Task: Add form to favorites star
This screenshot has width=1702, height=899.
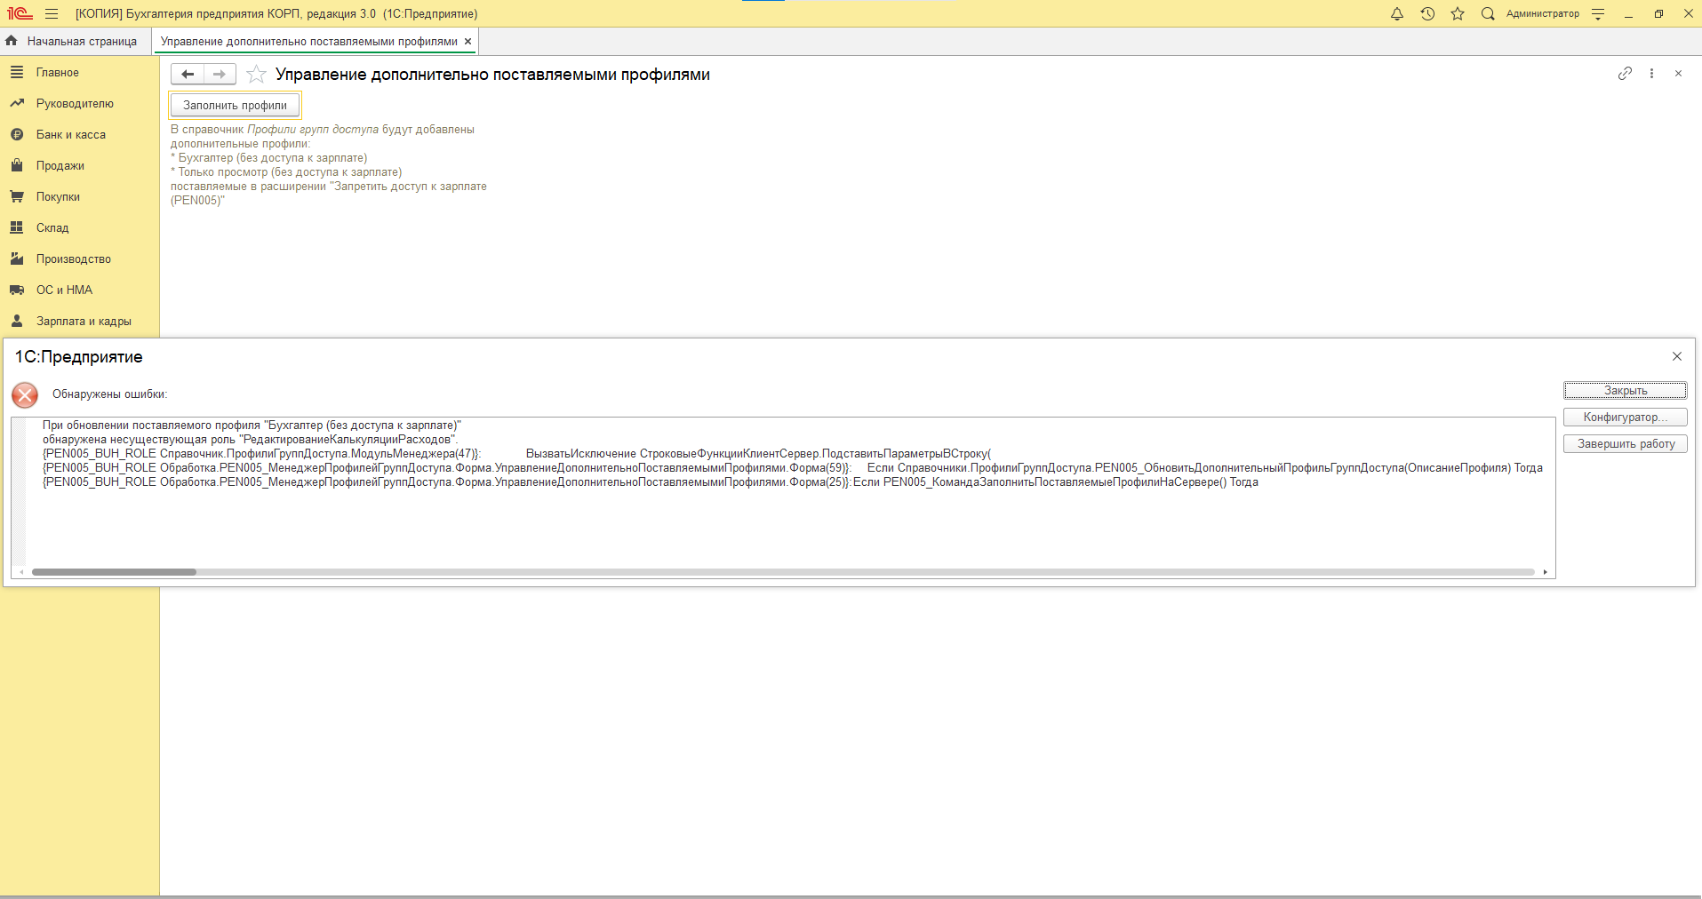Action: (x=256, y=74)
